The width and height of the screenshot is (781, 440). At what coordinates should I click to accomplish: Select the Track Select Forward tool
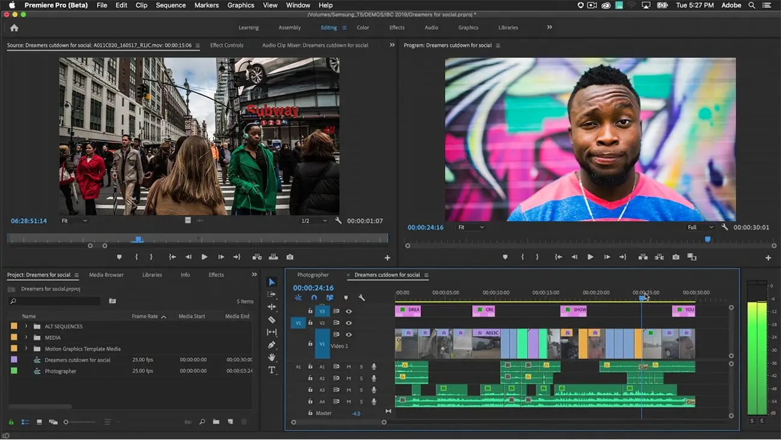tap(272, 295)
